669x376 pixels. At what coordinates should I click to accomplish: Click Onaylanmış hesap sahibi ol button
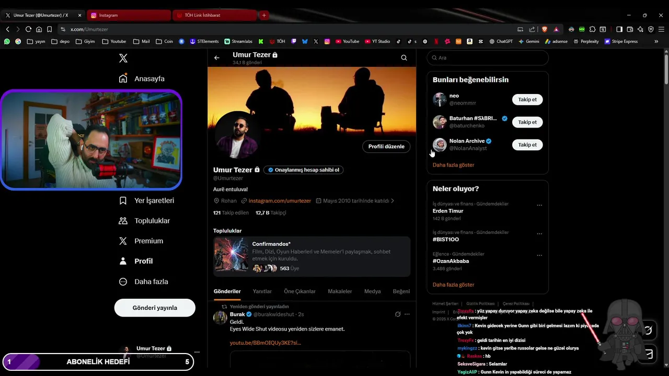point(304,170)
